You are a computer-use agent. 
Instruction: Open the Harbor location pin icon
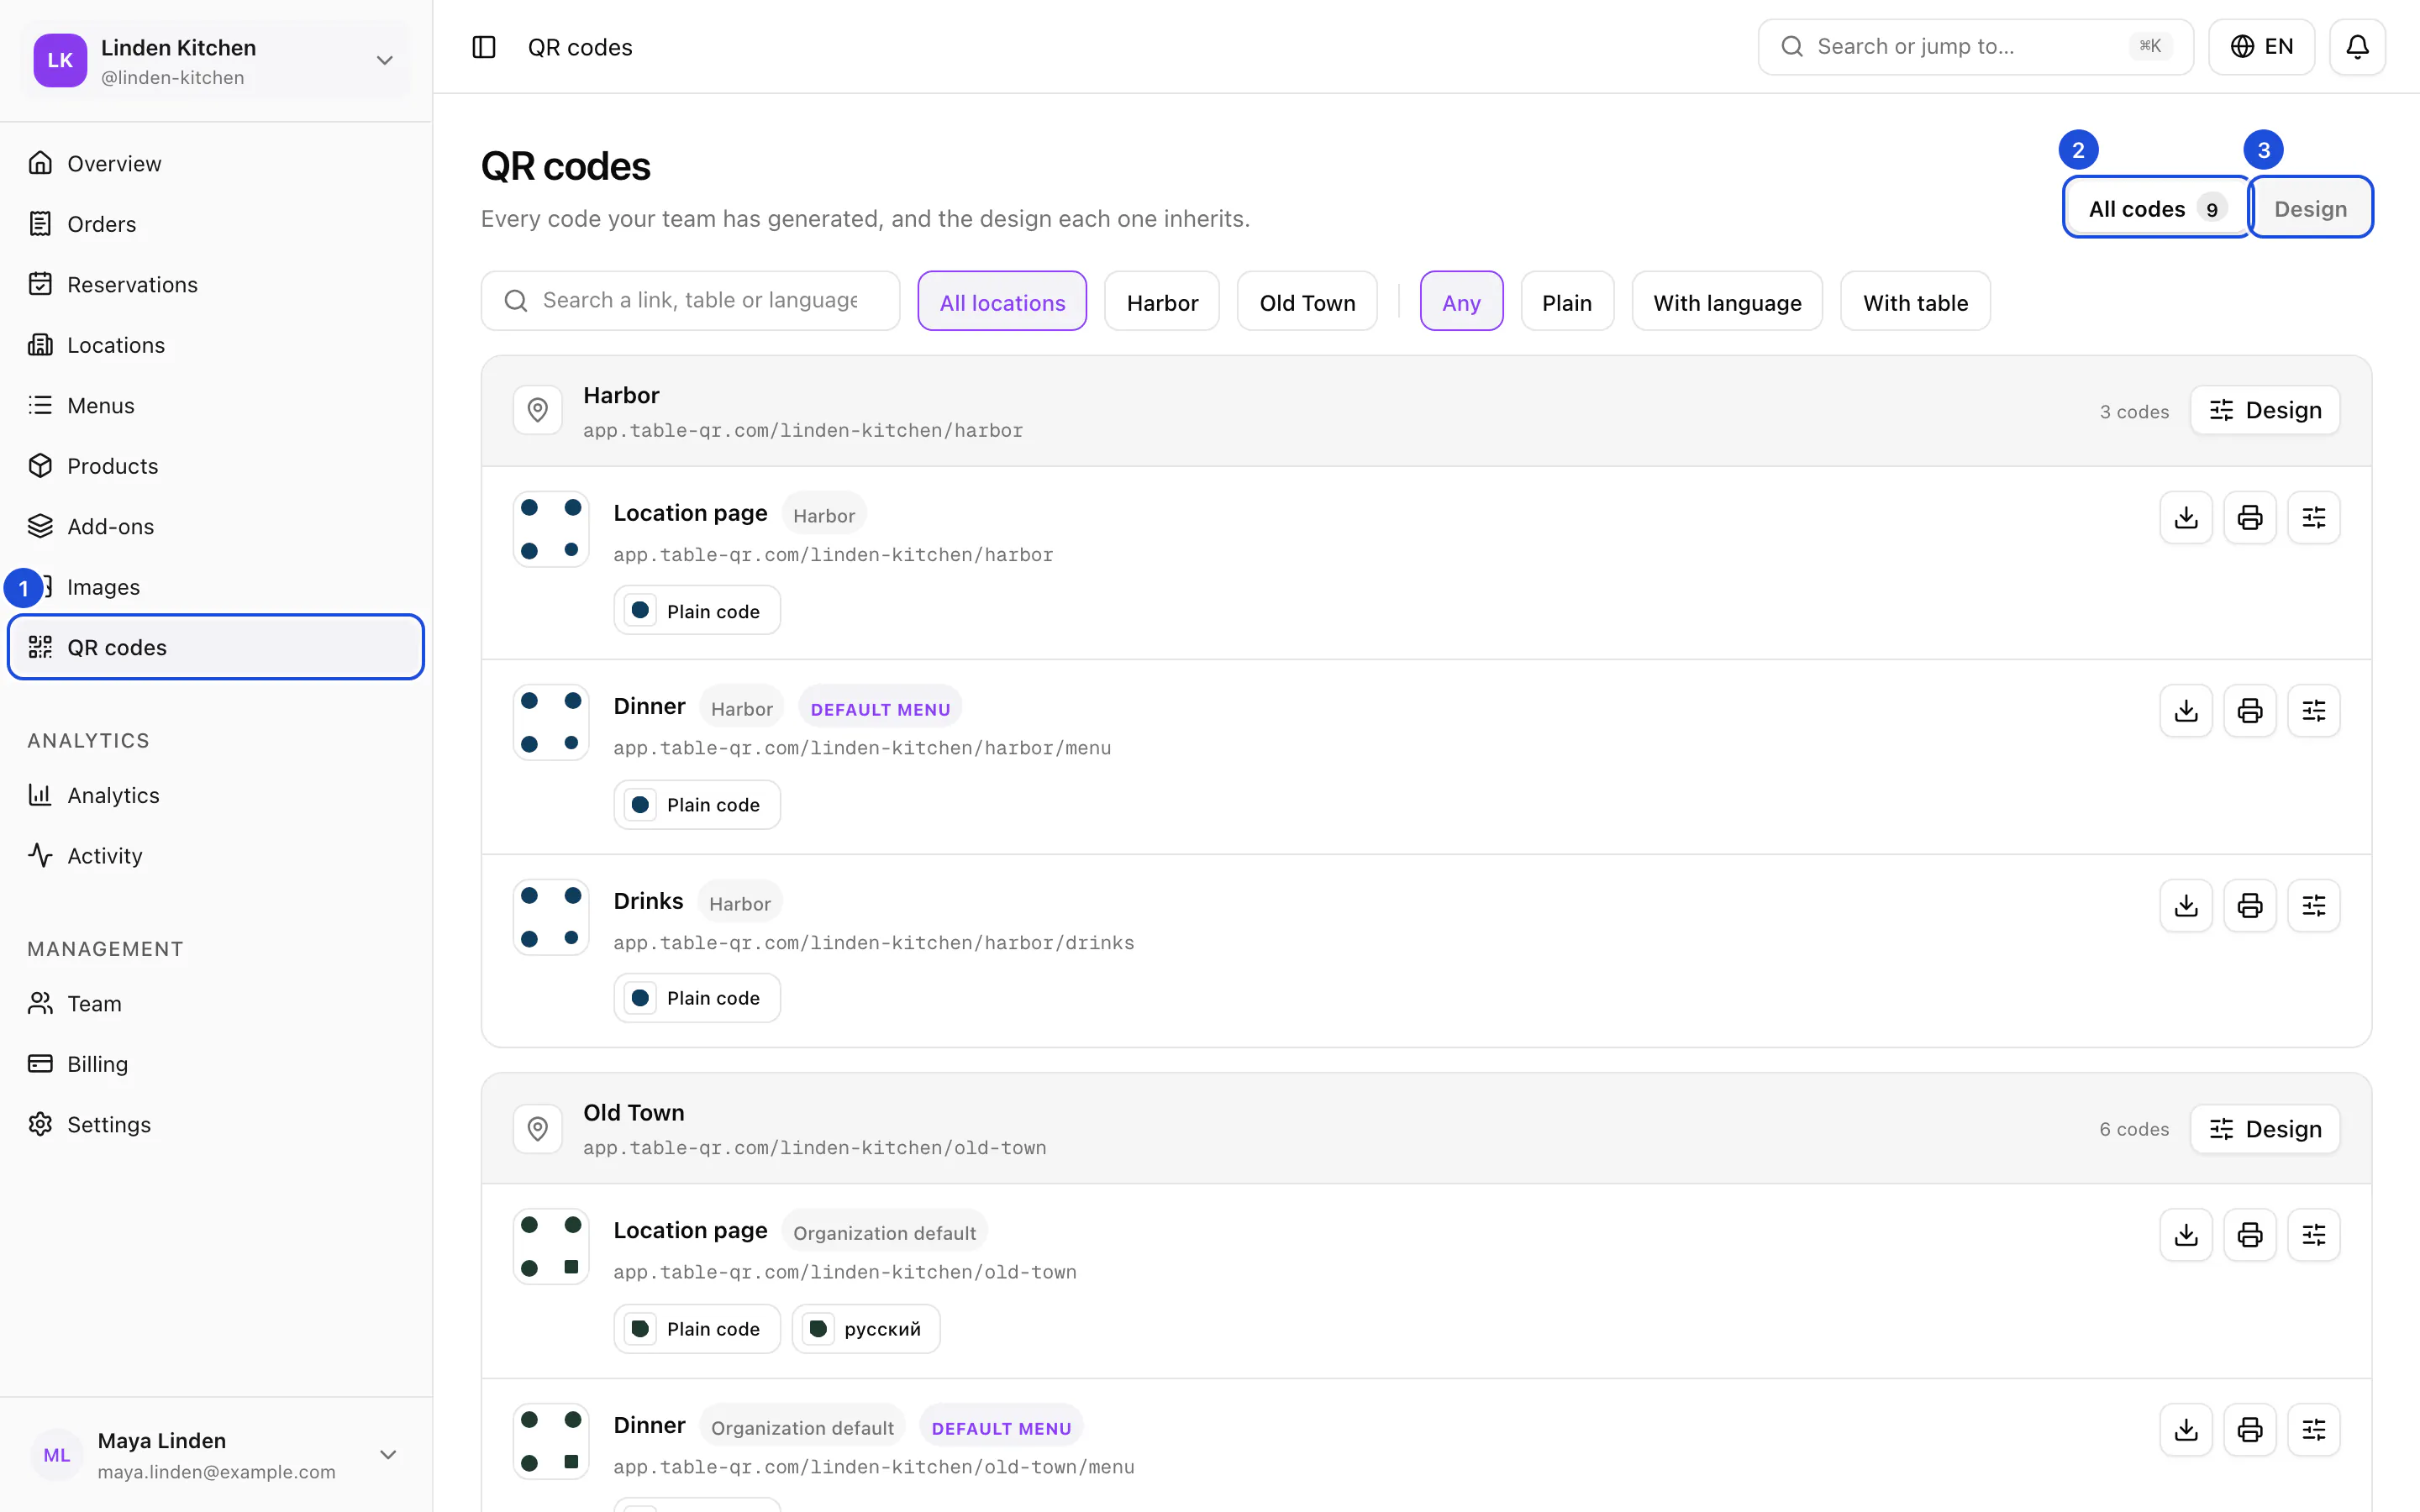[538, 410]
